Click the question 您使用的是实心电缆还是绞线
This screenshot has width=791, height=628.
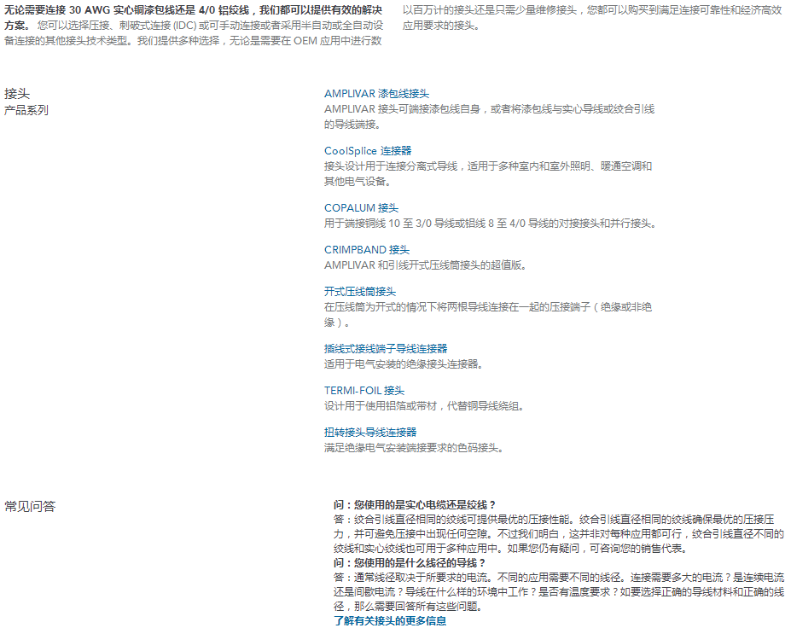[415, 505]
